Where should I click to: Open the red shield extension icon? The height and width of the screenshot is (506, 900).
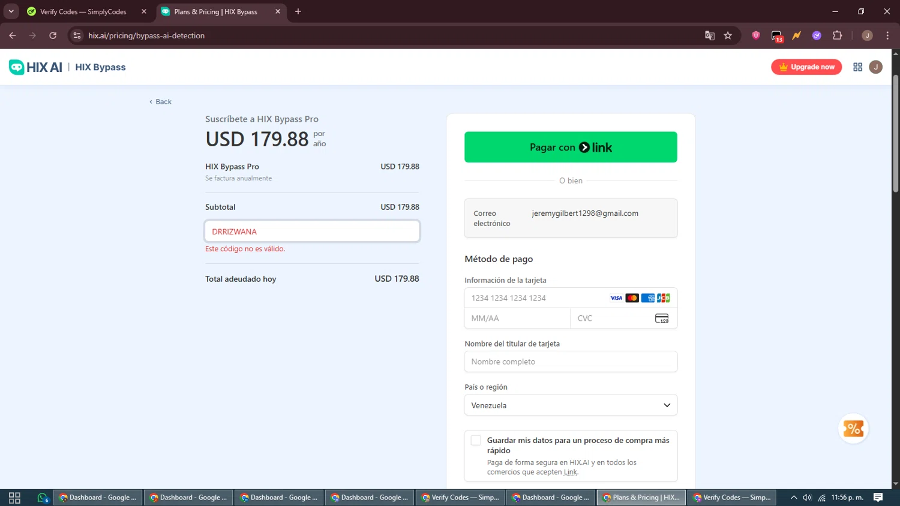(x=756, y=35)
